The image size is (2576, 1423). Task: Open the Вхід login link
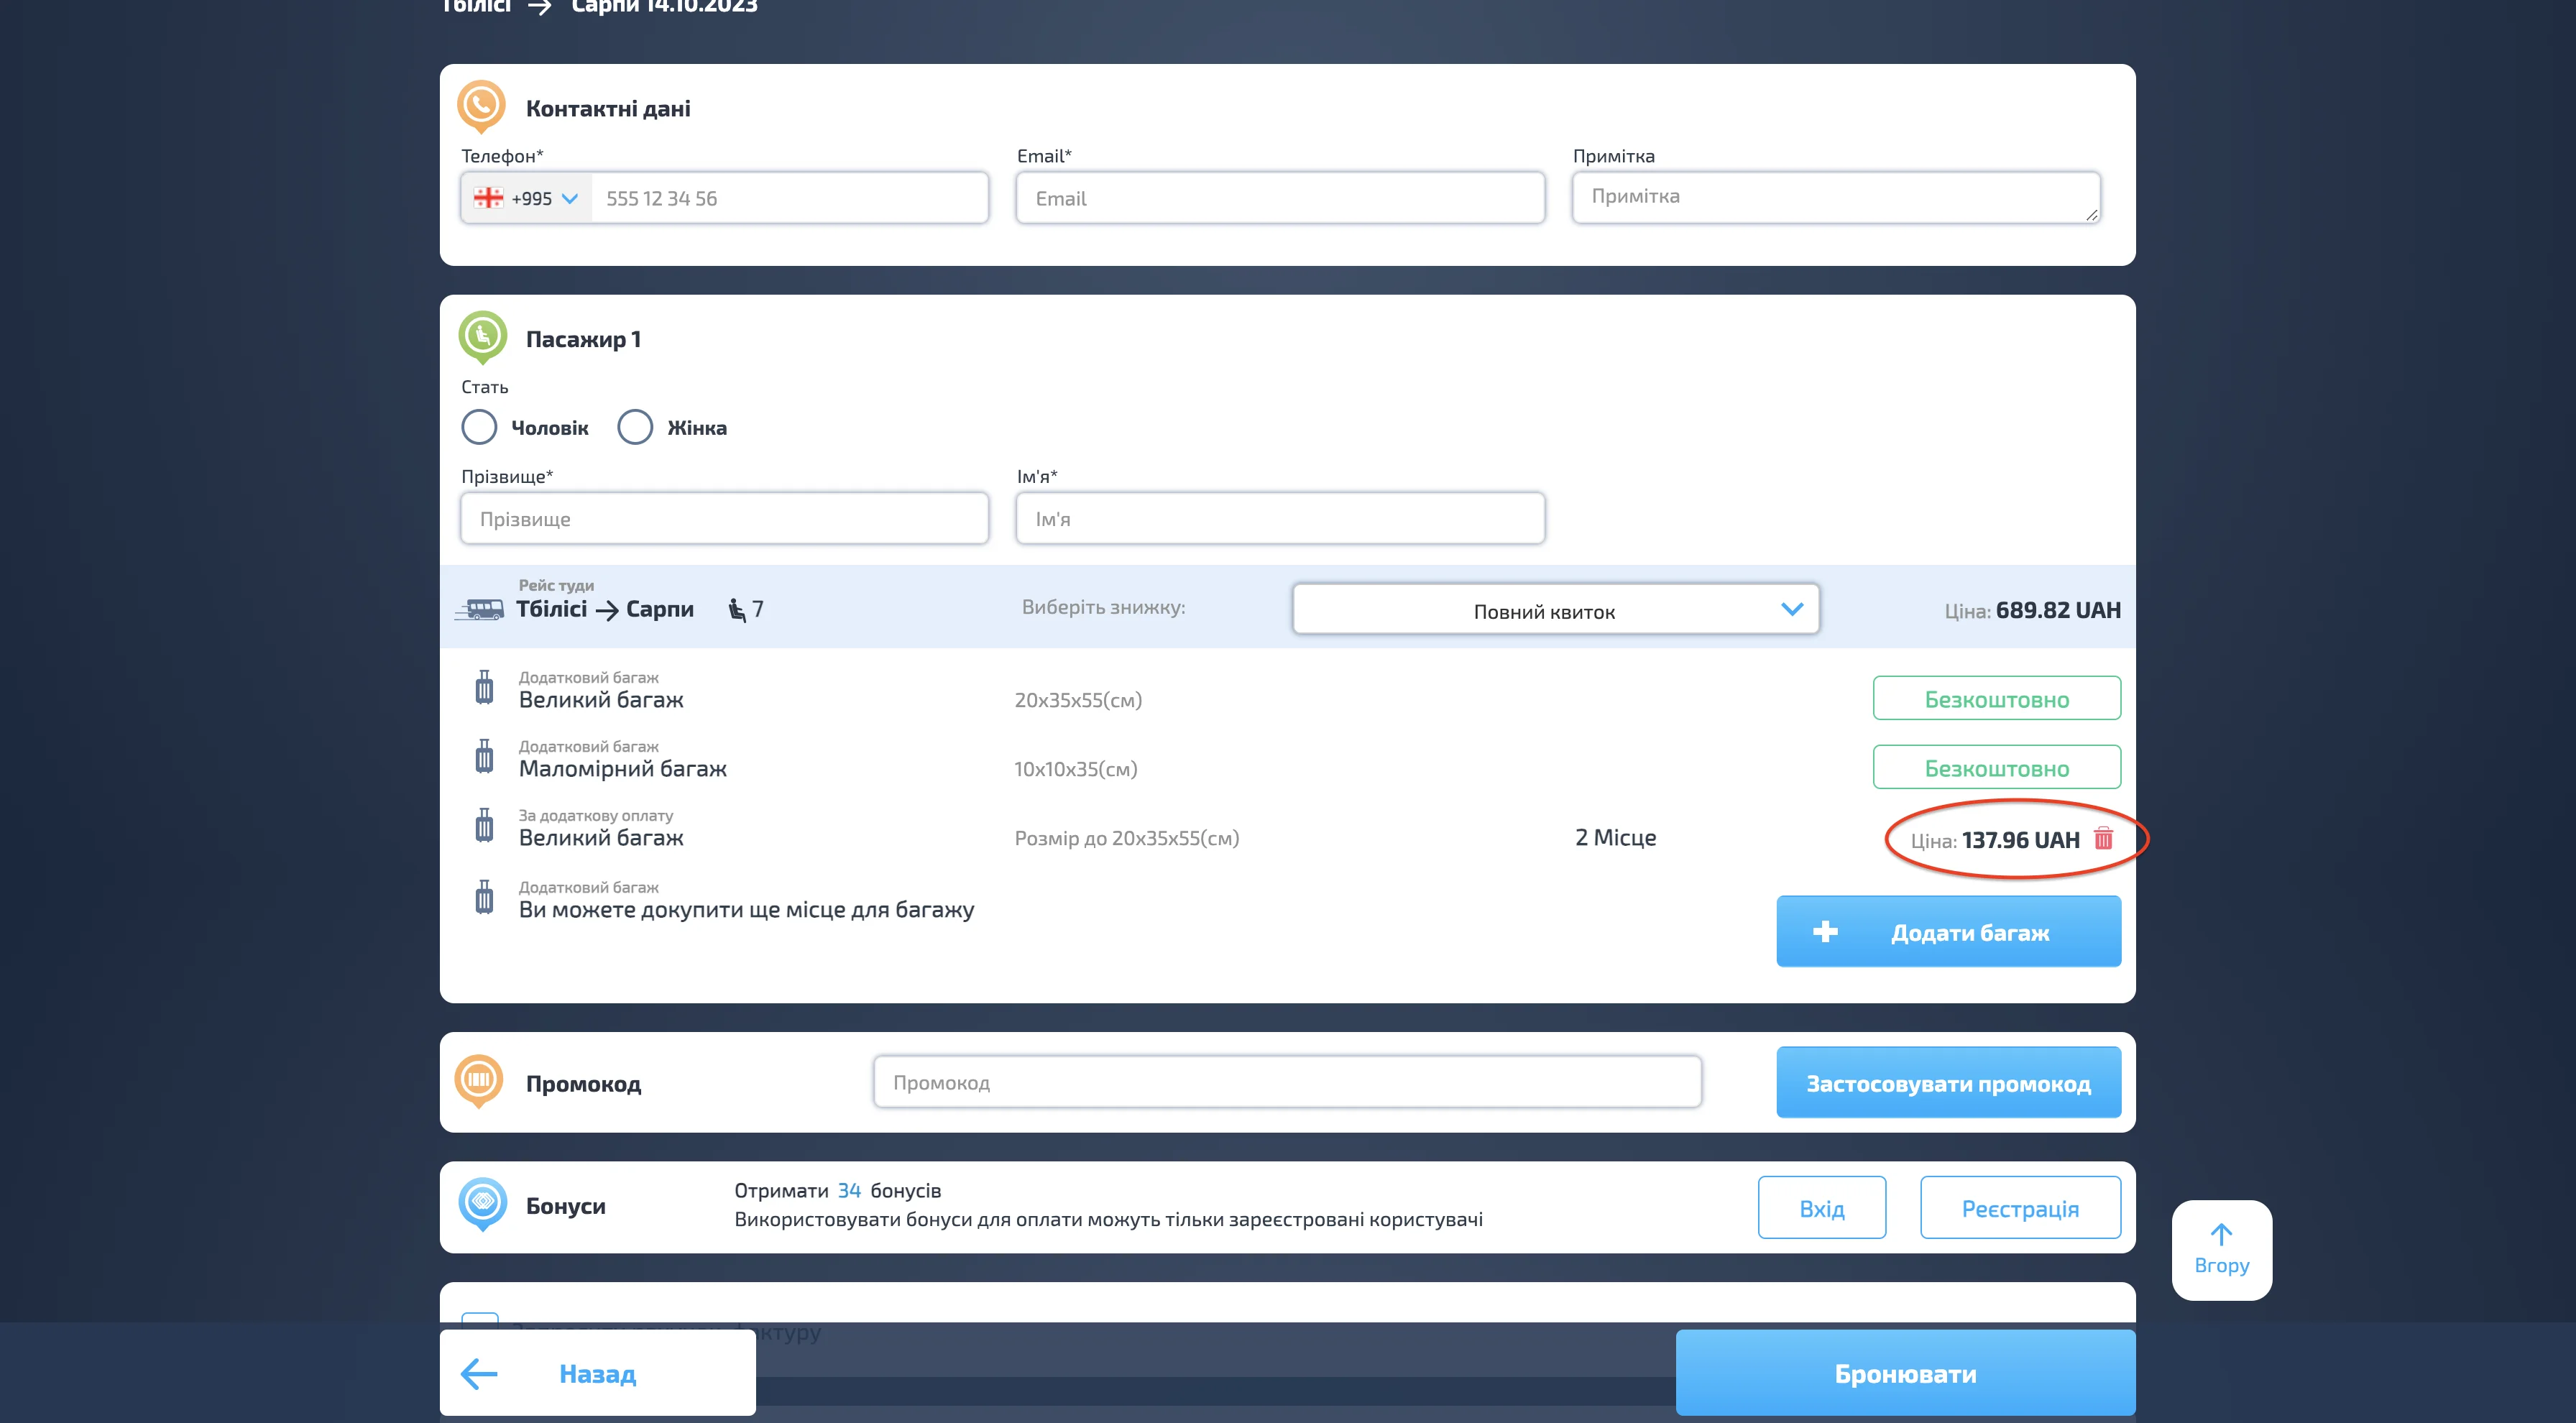[x=1821, y=1208]
